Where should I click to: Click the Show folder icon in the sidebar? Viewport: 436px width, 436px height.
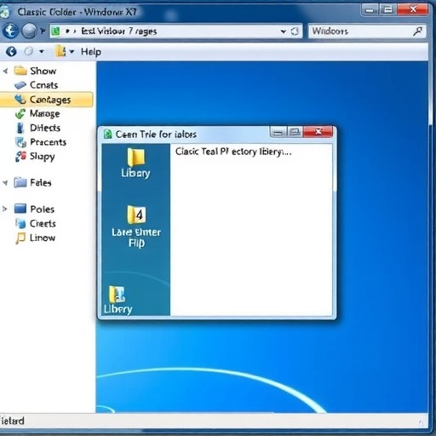point(20,70)
